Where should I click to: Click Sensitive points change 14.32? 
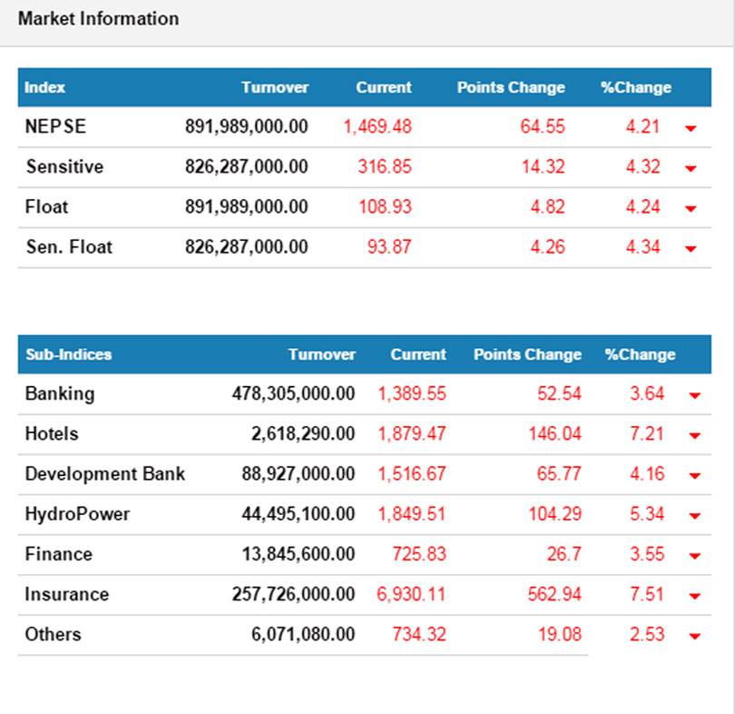[544, 166]
